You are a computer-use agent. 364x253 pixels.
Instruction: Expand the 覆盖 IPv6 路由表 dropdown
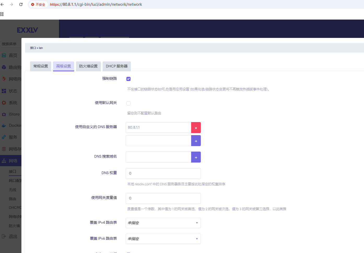[x=163, y=239]
